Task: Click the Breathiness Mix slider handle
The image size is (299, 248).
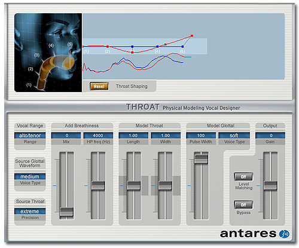Action: pyautogui.click(x=66, y=212)
